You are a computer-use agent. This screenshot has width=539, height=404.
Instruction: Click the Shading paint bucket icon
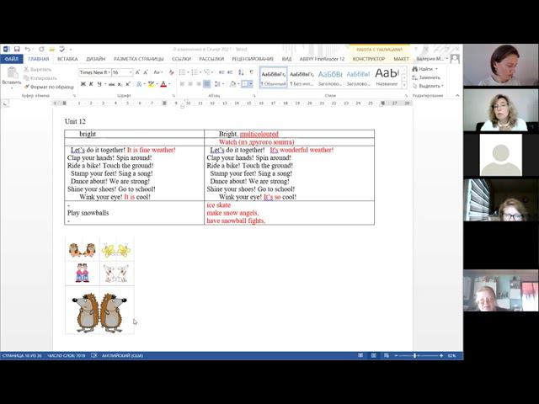tap(232, 84)
